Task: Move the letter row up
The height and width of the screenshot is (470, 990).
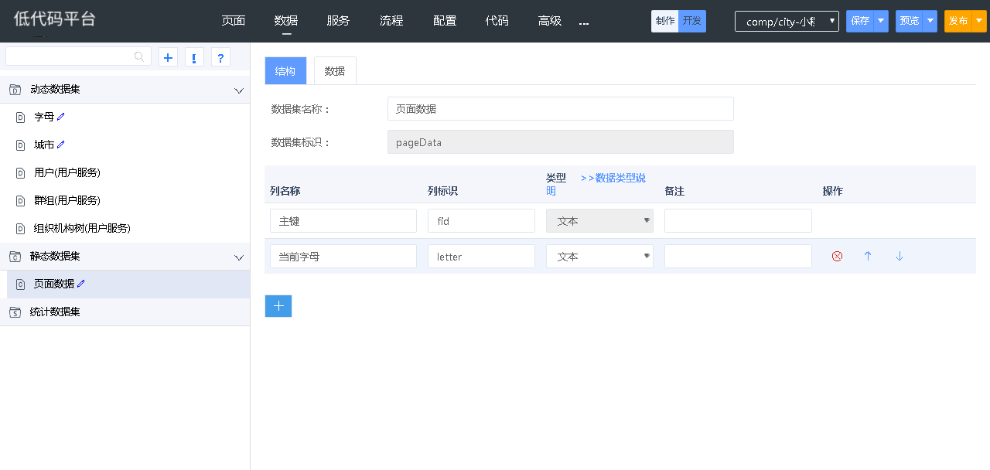Action: point(868,256)
